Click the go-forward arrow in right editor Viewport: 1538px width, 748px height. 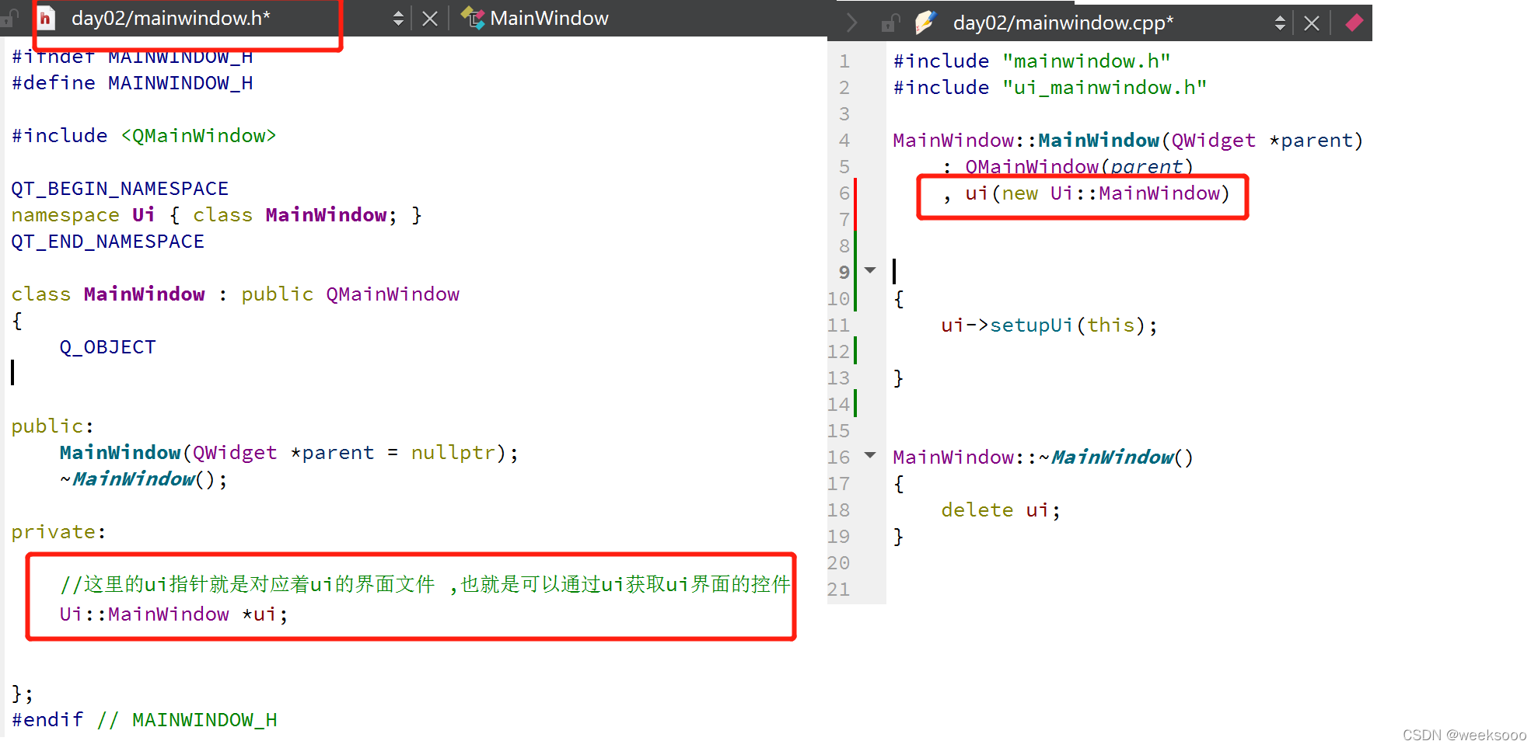point(851,23)
